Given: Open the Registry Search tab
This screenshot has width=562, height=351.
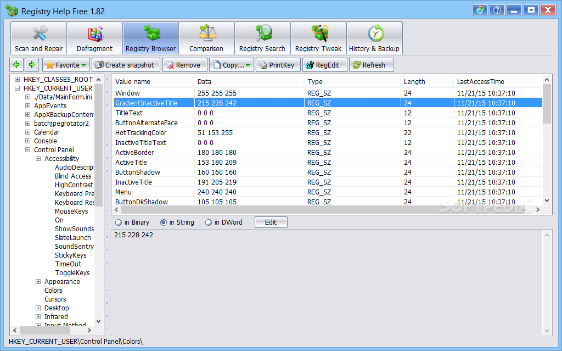Looking at the screenshot, I should coord(262,38).
